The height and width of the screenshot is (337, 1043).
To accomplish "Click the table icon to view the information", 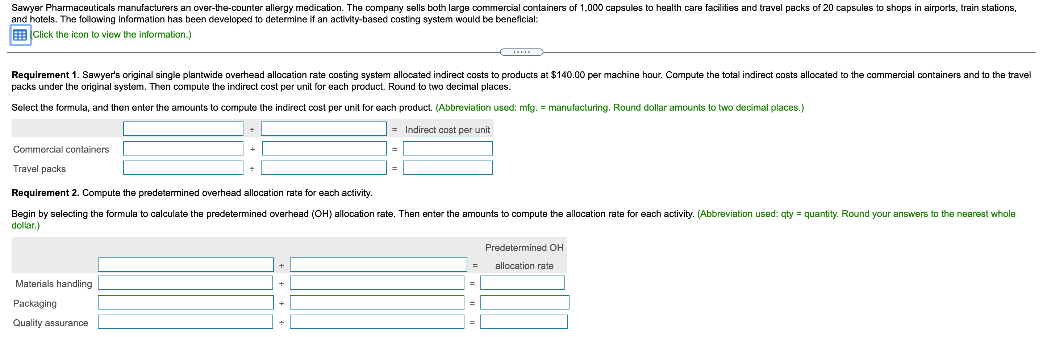I will click(19, 35).
